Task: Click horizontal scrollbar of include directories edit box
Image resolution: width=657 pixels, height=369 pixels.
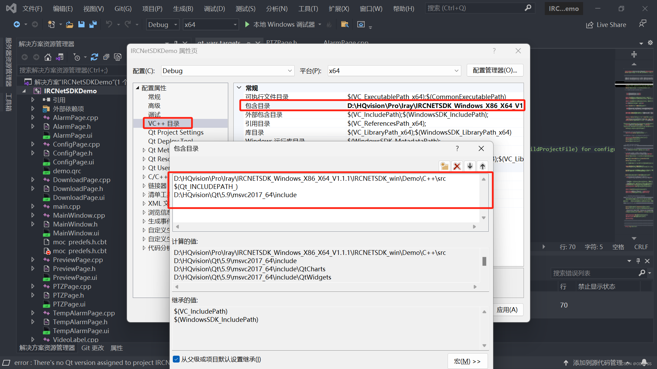Action: tap(326, 227)
